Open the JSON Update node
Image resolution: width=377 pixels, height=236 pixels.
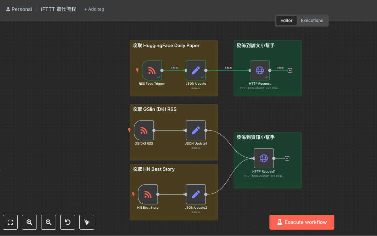click(x=196, y=70)
